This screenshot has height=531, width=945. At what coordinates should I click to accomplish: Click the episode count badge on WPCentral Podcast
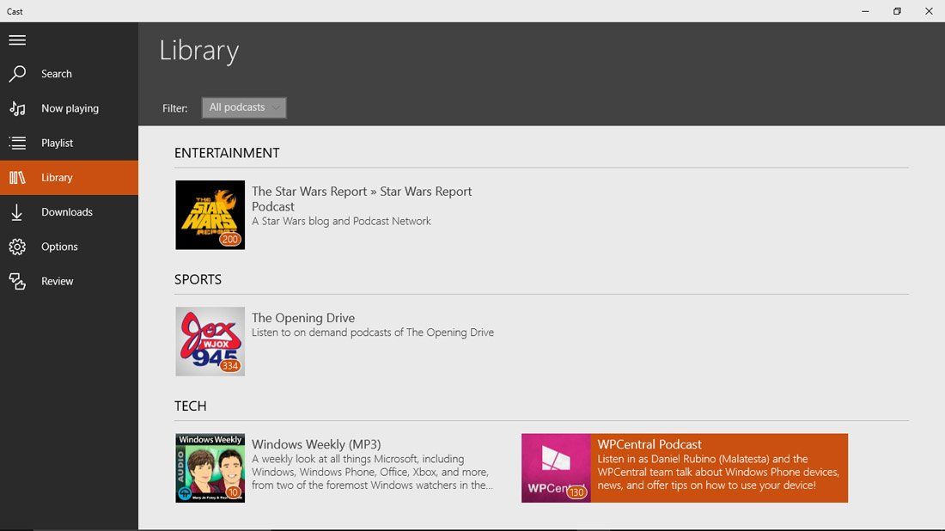click(577, 492)
